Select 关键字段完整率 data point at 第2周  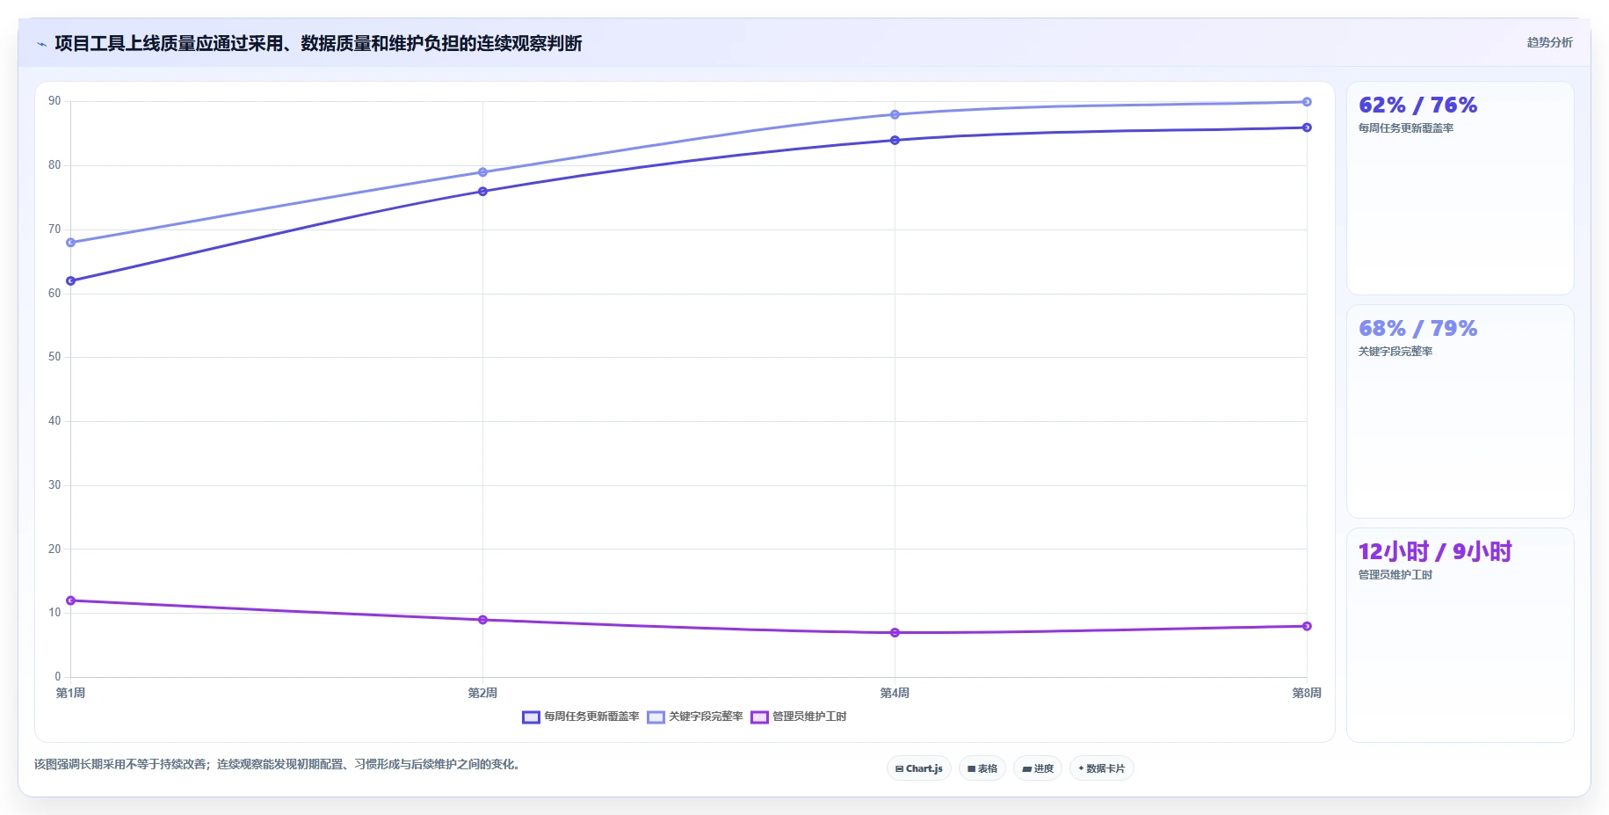point(482,172)
